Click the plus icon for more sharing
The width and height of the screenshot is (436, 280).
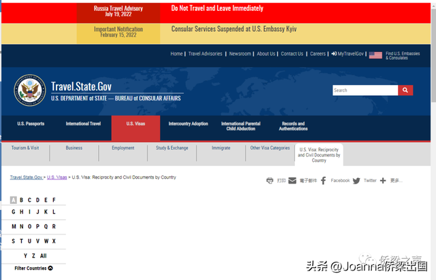click(383, 181)
